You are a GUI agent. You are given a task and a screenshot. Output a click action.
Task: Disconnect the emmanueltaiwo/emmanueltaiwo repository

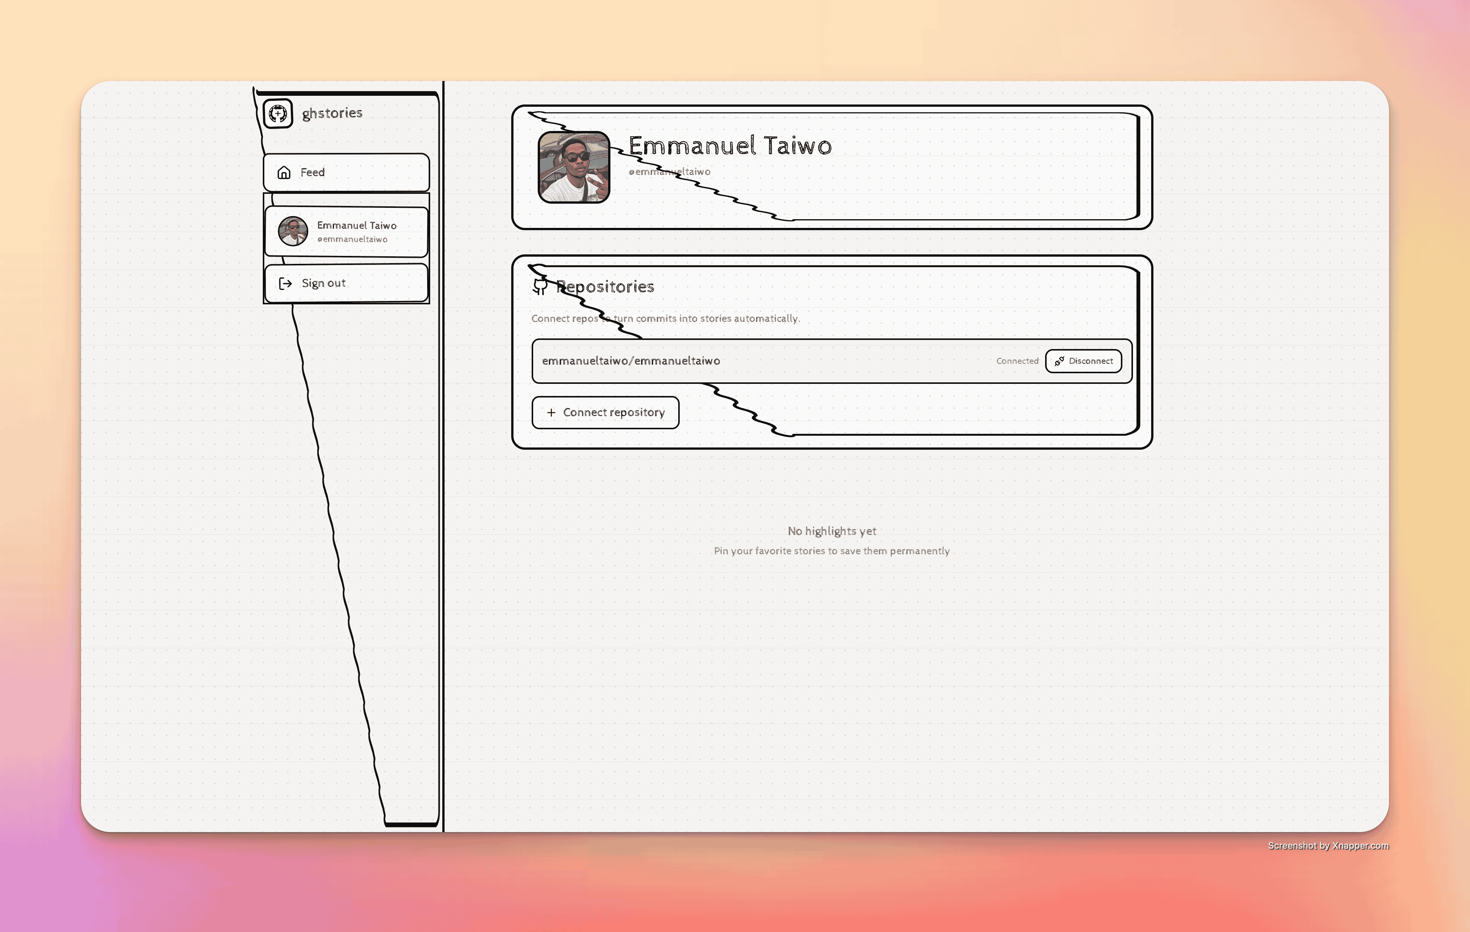(1084, 361)
